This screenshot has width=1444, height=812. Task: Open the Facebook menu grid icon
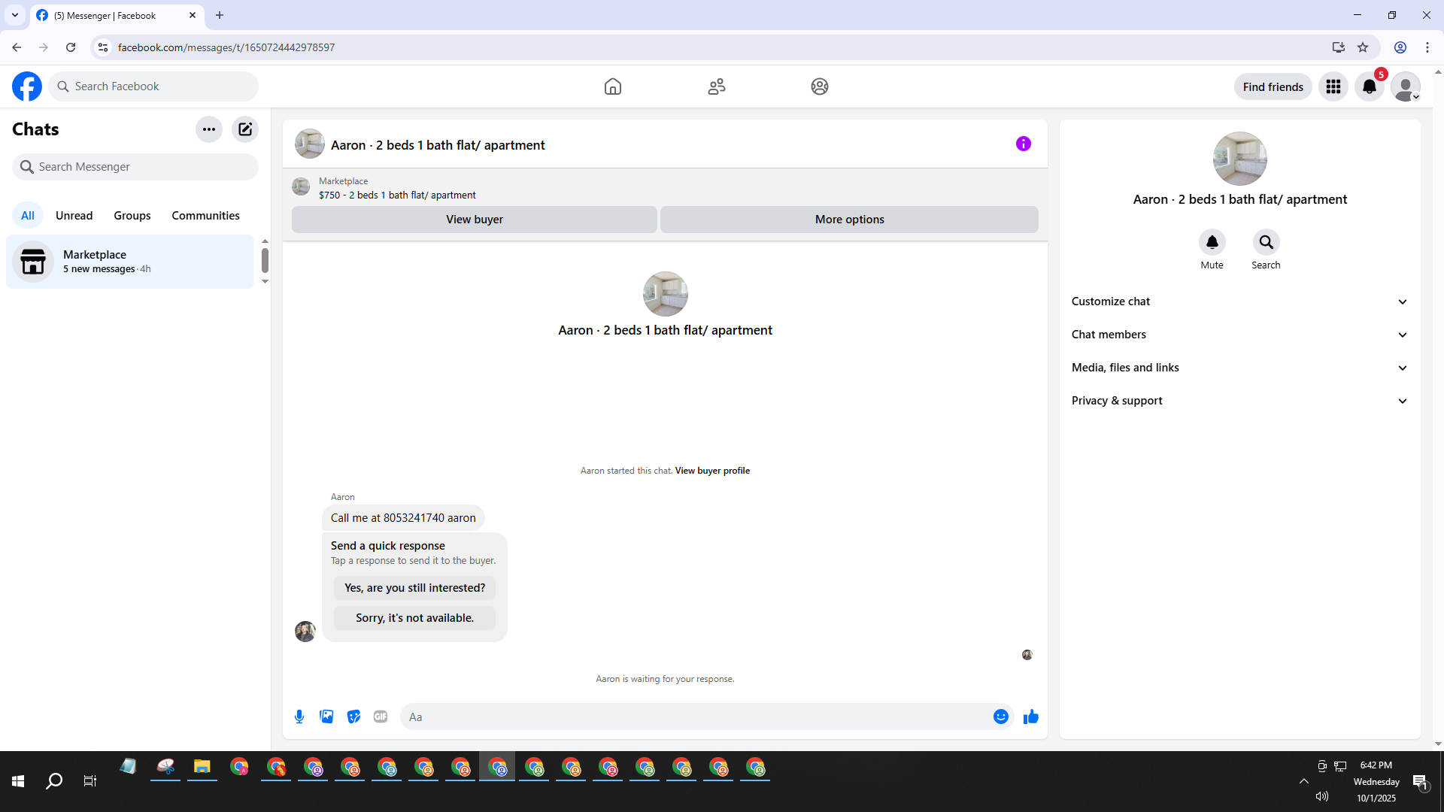point(1333,86)
